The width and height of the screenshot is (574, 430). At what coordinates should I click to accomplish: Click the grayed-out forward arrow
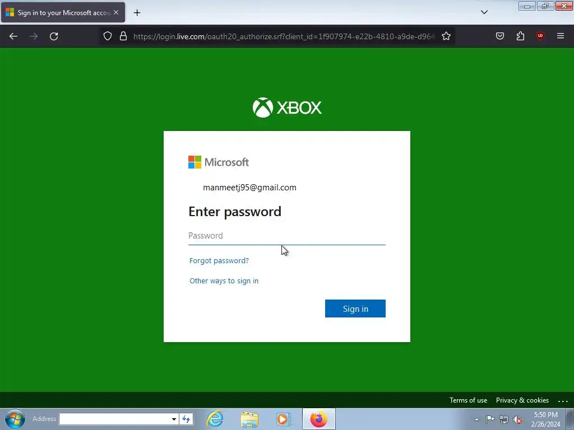[x=34, y=36]
